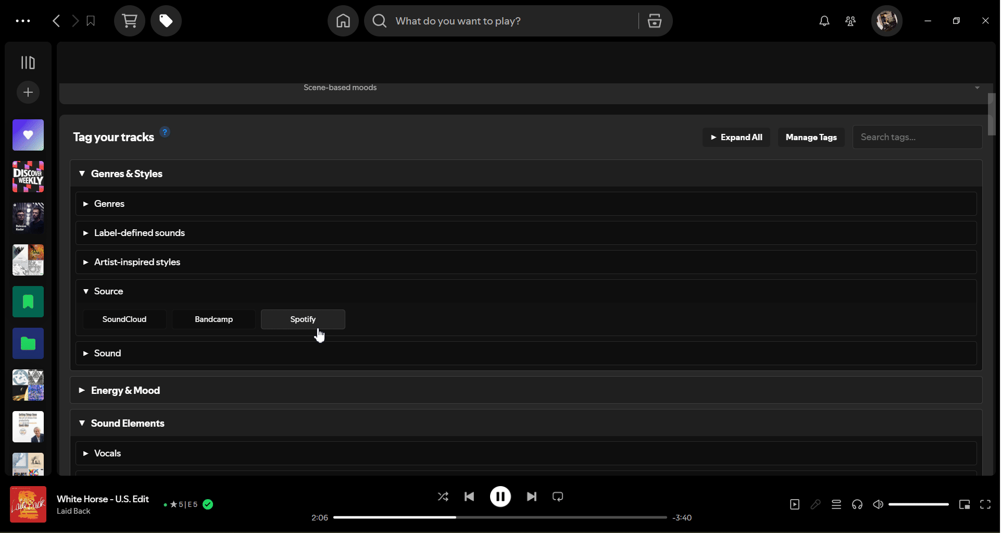This screenshot has height=533, width=1001.
Task: Open connect to a device headphones icon
Action: [x=857, y=504]
